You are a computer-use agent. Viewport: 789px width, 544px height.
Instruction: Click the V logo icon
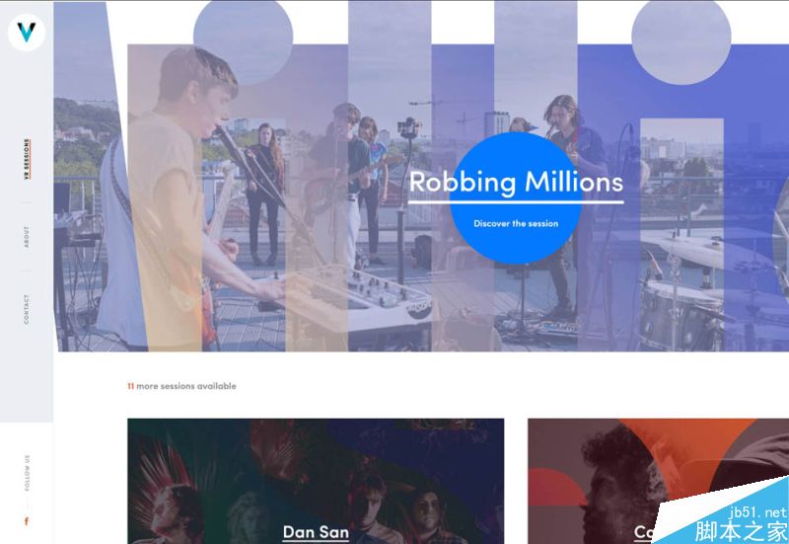tap(27, 33)
